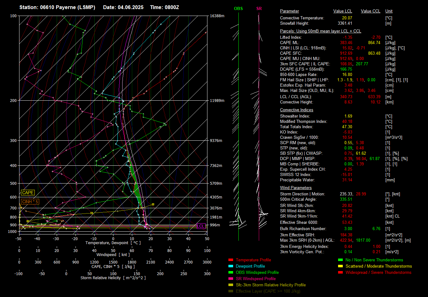Image resolution: width=428 pixels, height=297 pixels.
Task: Click the red Temperature Profile legend swatch
Action: (x=231, y=260)
